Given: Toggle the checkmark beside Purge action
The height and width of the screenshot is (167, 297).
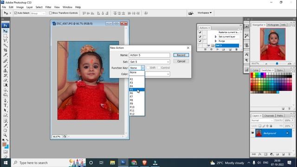Looking at the screenshot, I should pyautogui.click(x=200, y=41).
